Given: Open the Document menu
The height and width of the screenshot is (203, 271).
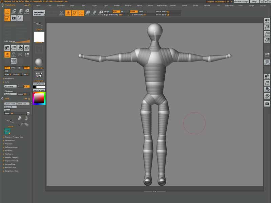Looking at the screenshot, I should click(x=61, y=6).
